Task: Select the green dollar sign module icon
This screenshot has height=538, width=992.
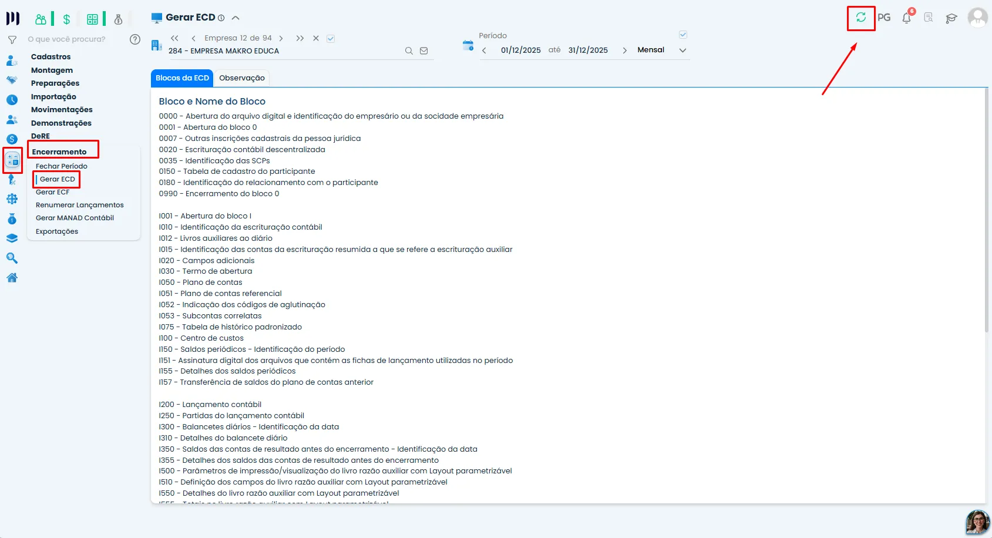Action: click(x=66, y=19)
